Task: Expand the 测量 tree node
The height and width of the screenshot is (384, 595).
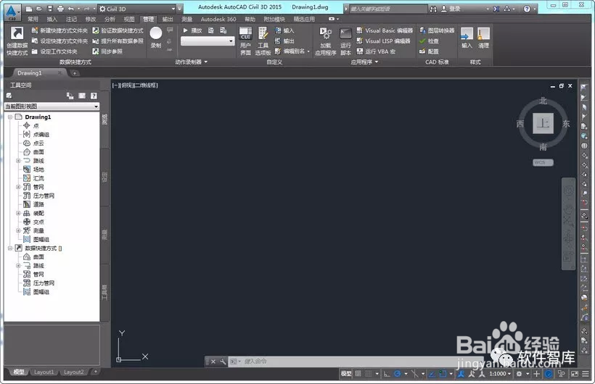Action: coord(18,230)
